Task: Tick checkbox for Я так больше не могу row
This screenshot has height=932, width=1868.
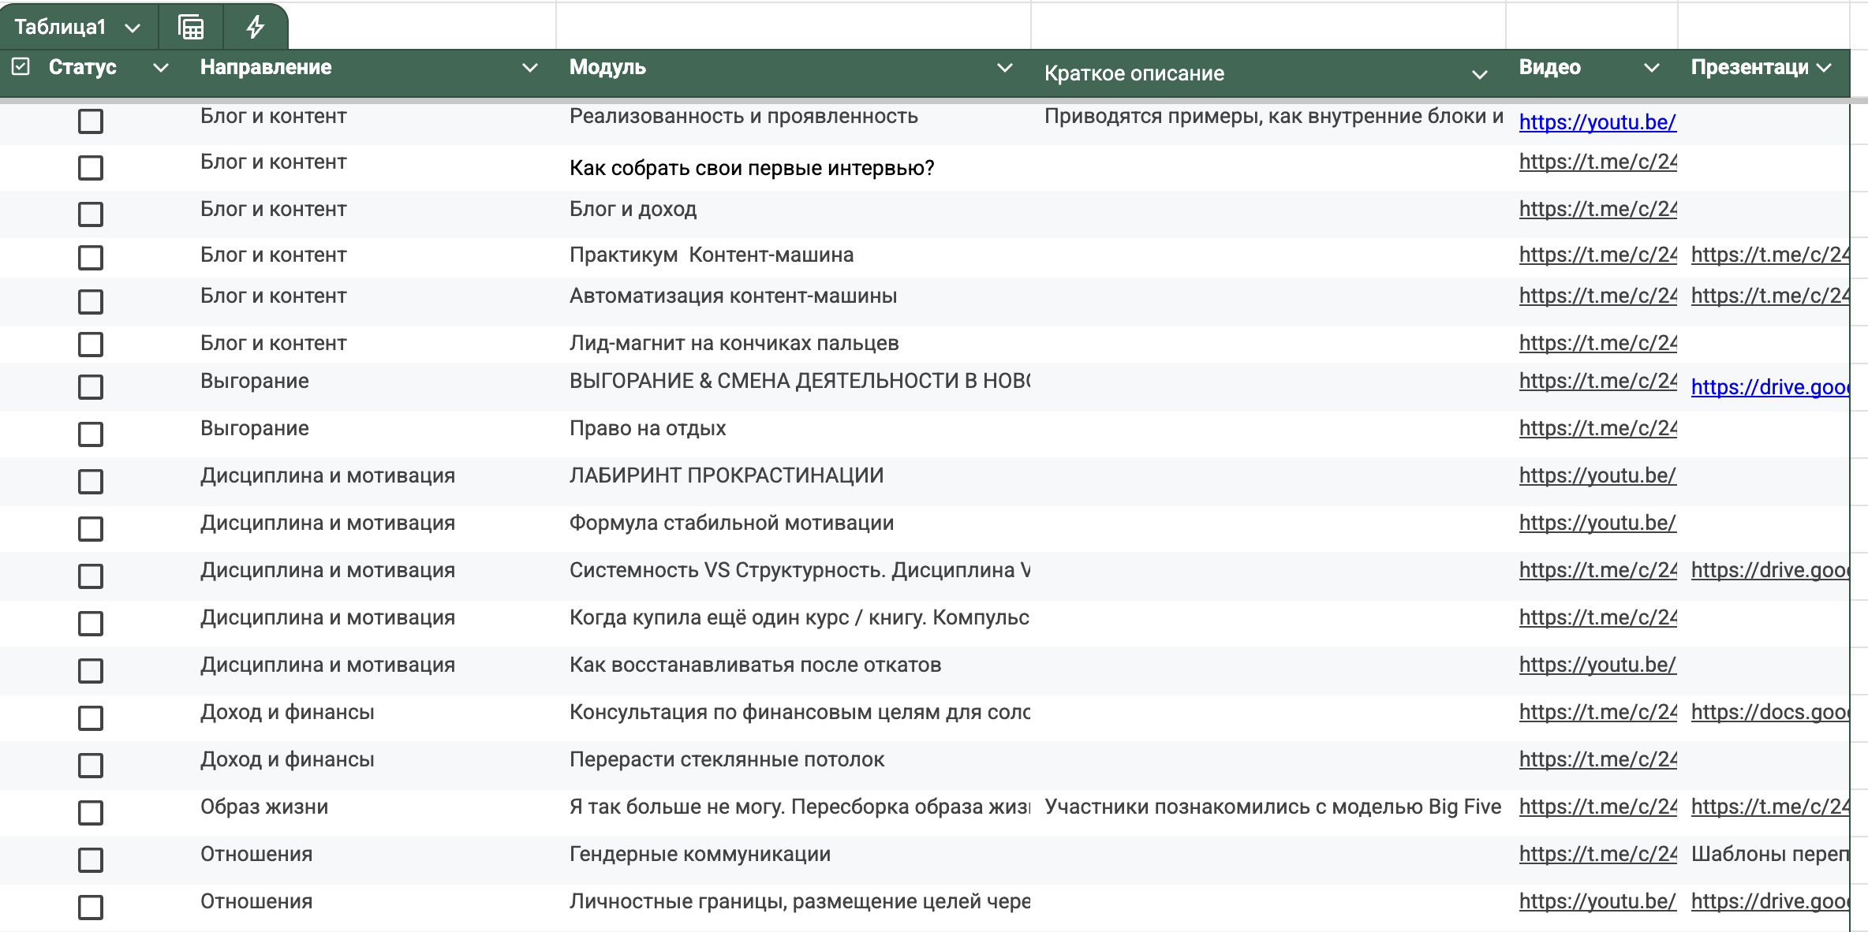Action: [x=91, y=812]
